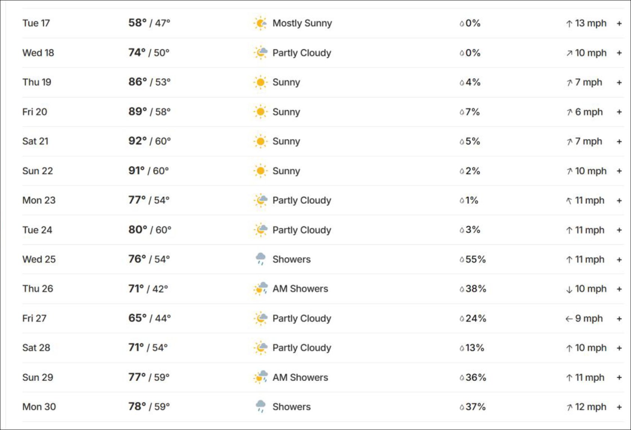Viewport: 631px width, 430px height.
Task: Click the 92° / 60° temperature
Action: pyautogui.click(x=150, y=141)
